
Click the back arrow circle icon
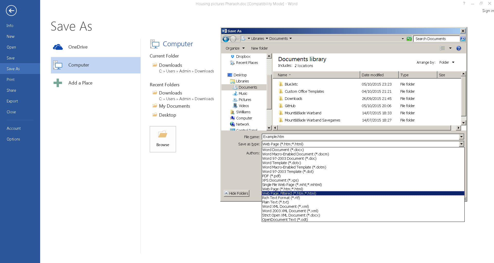tap(11, 11)
